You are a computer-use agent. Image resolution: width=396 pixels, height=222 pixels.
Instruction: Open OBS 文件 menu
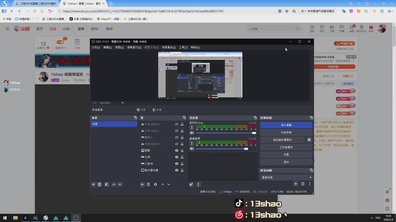[x=96, y=47]
